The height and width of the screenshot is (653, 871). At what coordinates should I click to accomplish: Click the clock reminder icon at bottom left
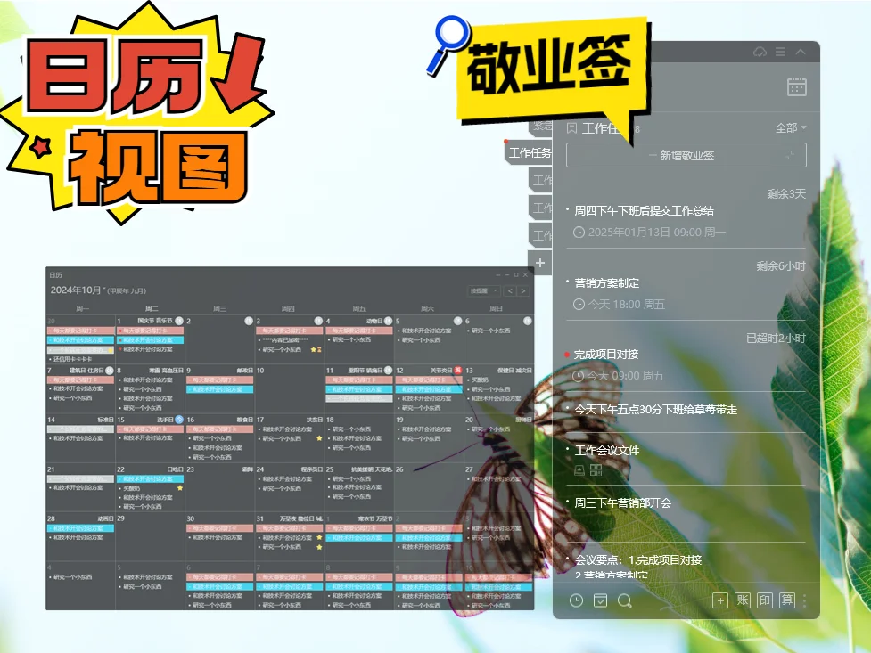[x=576, y=601]
